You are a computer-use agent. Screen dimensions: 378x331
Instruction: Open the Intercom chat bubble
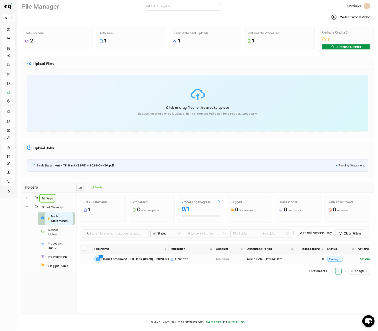[x=368, y=321]
